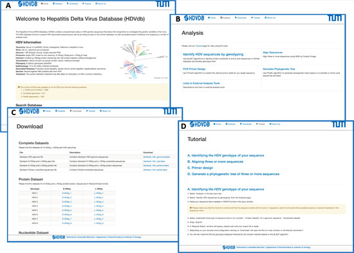
Task: Open Generate Phylogenetic Tree tool
Action: pos(279,69)
